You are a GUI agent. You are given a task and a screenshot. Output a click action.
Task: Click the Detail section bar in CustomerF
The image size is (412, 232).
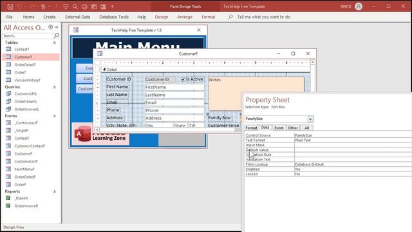pyautogui.click(x=205, y=70)
